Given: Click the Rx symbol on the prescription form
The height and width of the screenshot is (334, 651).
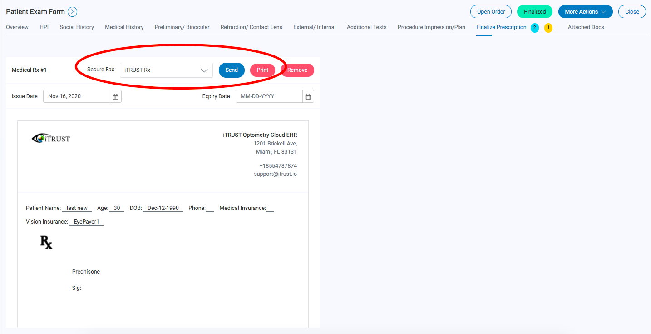Looking at the screenshot, I should pos(45,243).
